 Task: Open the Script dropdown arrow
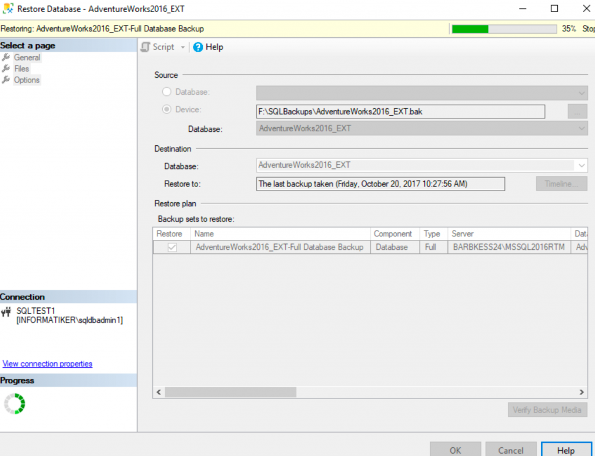click(182, 48)
